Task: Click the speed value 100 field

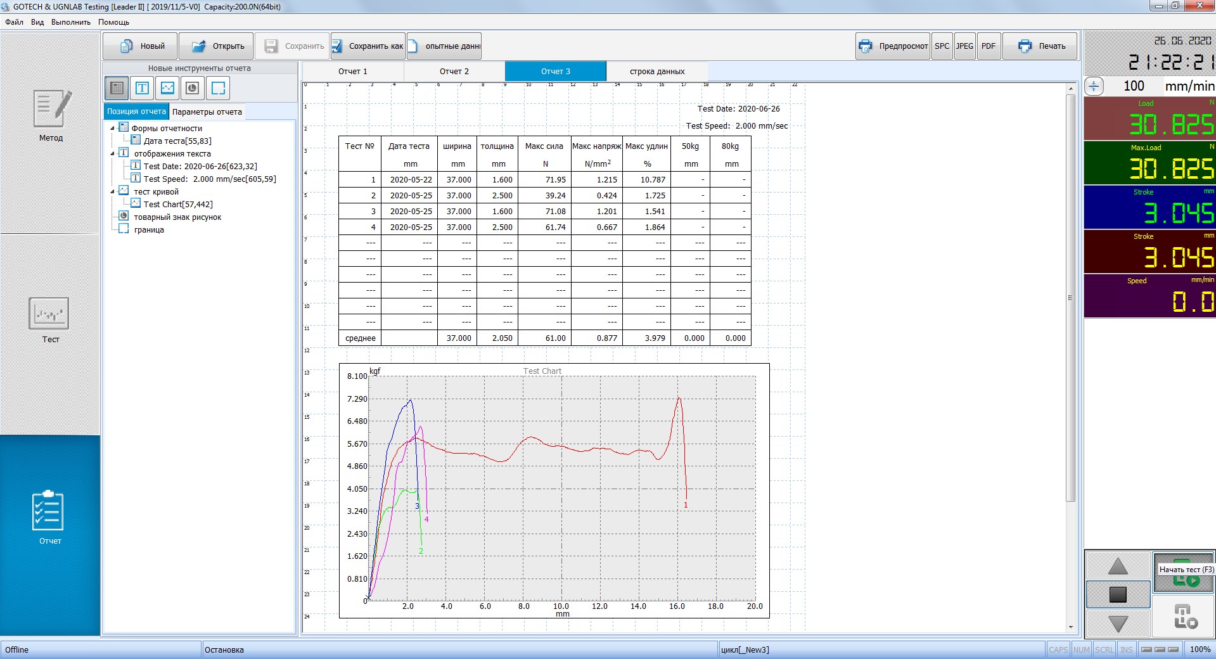Action: pyautogui.click(x=1134, y=86)
